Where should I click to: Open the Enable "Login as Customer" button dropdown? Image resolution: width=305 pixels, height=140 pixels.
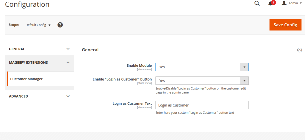pyautogui.click(x=202, y=81)
